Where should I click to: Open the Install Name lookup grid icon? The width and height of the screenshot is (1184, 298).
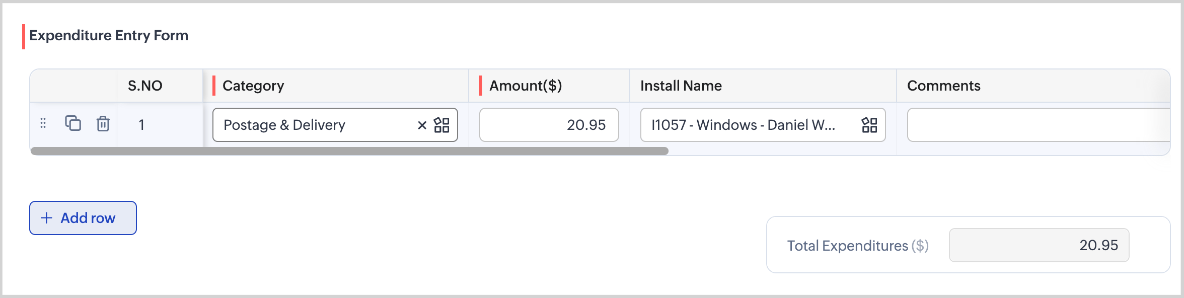coord(869,125)
